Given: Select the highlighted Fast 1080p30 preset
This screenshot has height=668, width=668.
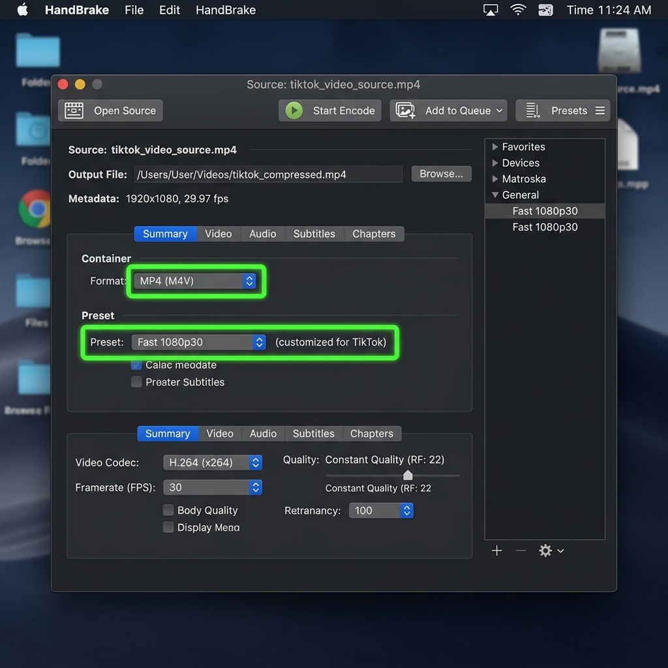Looking at the screenshot, I should [545, 211].
